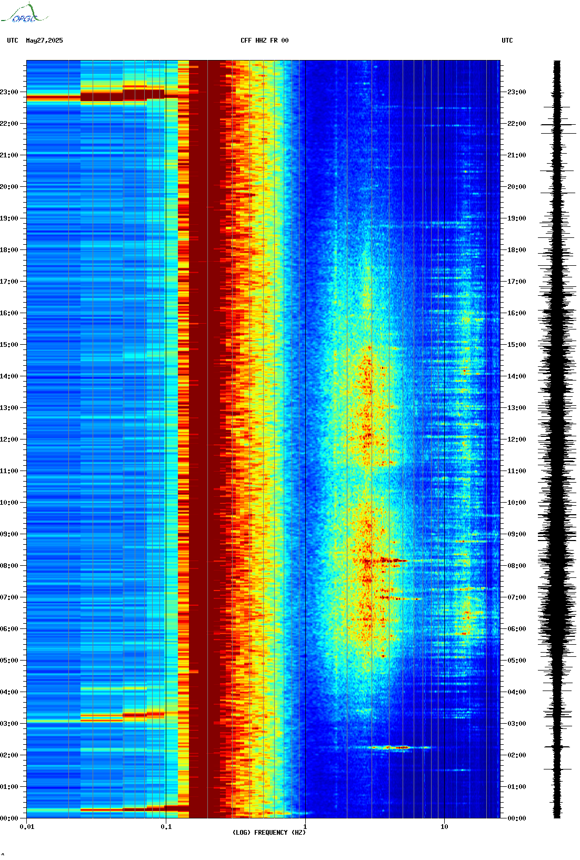This screenshot has height=860, width=580.
Task: Click the 0.01 frequency axis label
Action: pos(27,827)
